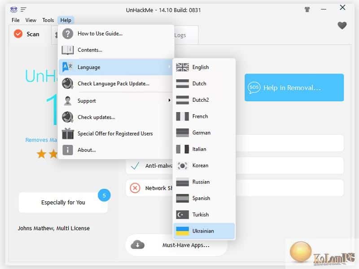Open the File menu
The image size is (359, 269).
pos(16,20)
